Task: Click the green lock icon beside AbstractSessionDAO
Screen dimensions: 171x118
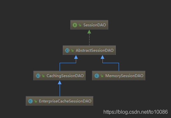Action: click(72, 50)
